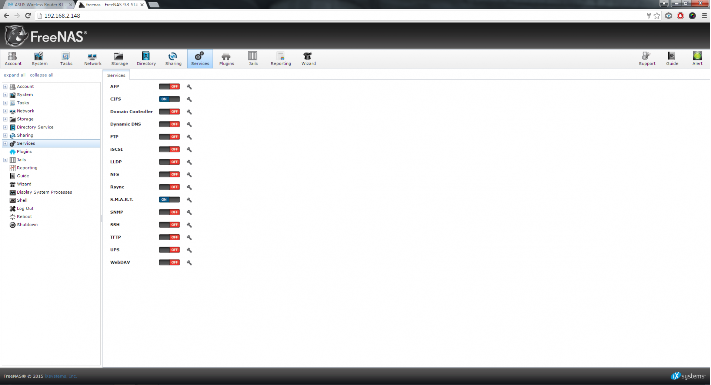Bookmark this page with the star icon
The image size is (711, 385).
pyautogui.click(x=657, y=16)
